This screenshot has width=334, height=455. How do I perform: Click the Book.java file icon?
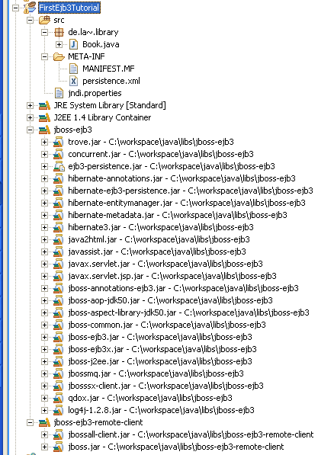(x=73, y=44)
